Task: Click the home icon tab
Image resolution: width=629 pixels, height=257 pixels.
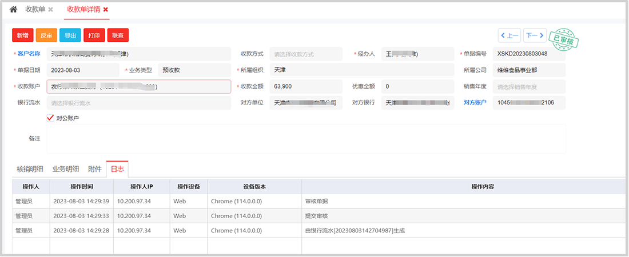Action: click(x=14, y=10)
